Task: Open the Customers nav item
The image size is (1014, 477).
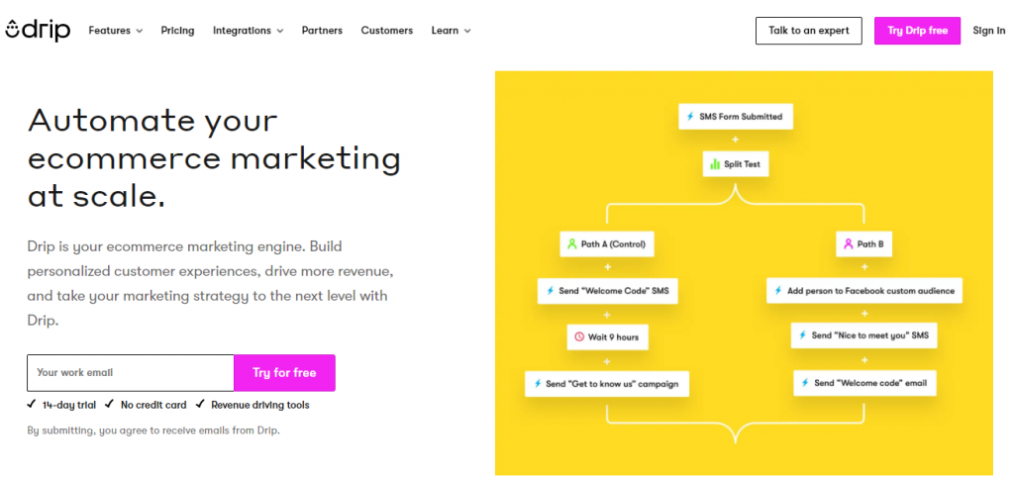Action: [386, 31]
